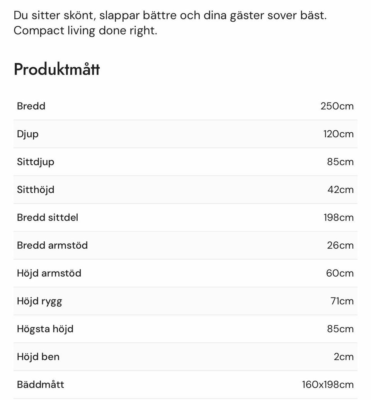Select the Djup row label
This screenshot has height=400, width=371.
[x=28, y=134]
